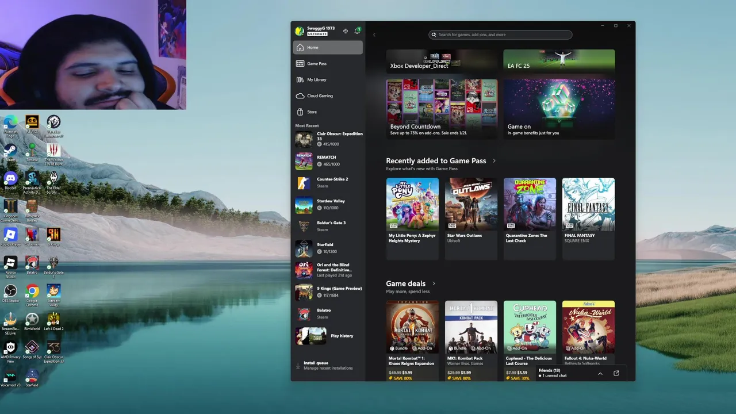Select Stardew Valley in the recent list
Screen dimensions: 736x414
(329, 205)
